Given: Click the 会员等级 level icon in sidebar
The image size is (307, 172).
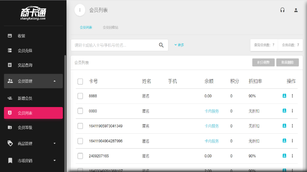Looking at the screenshot, I should [10, 127].
